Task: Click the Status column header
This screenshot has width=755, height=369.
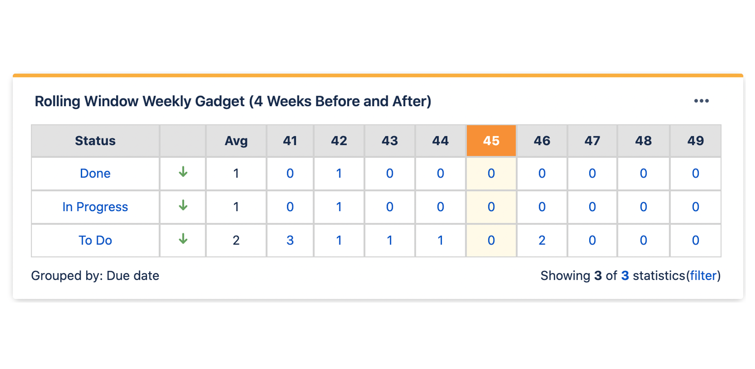Action: coord(95,141)
